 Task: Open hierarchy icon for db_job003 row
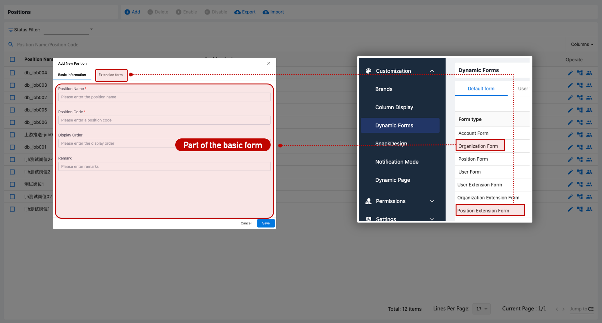click(580, 85)
